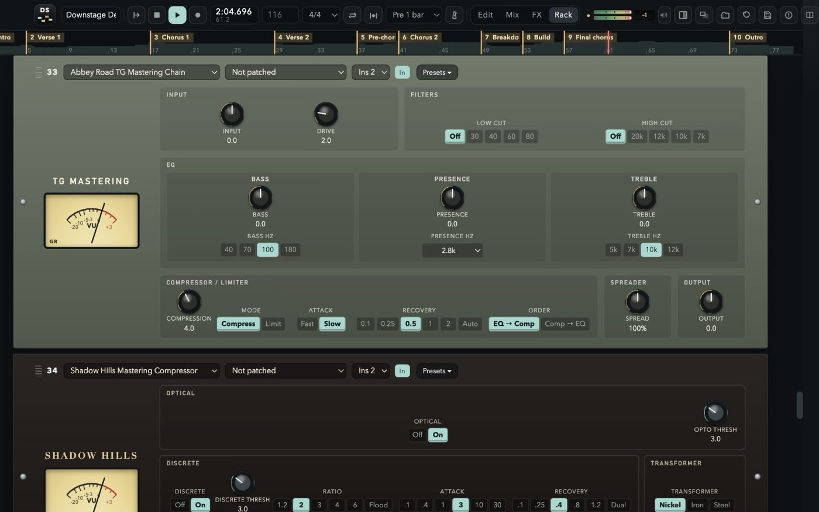819x512 pixels.
Task: Set High Cut filter to 12k
Action: [x=659, y=136]
